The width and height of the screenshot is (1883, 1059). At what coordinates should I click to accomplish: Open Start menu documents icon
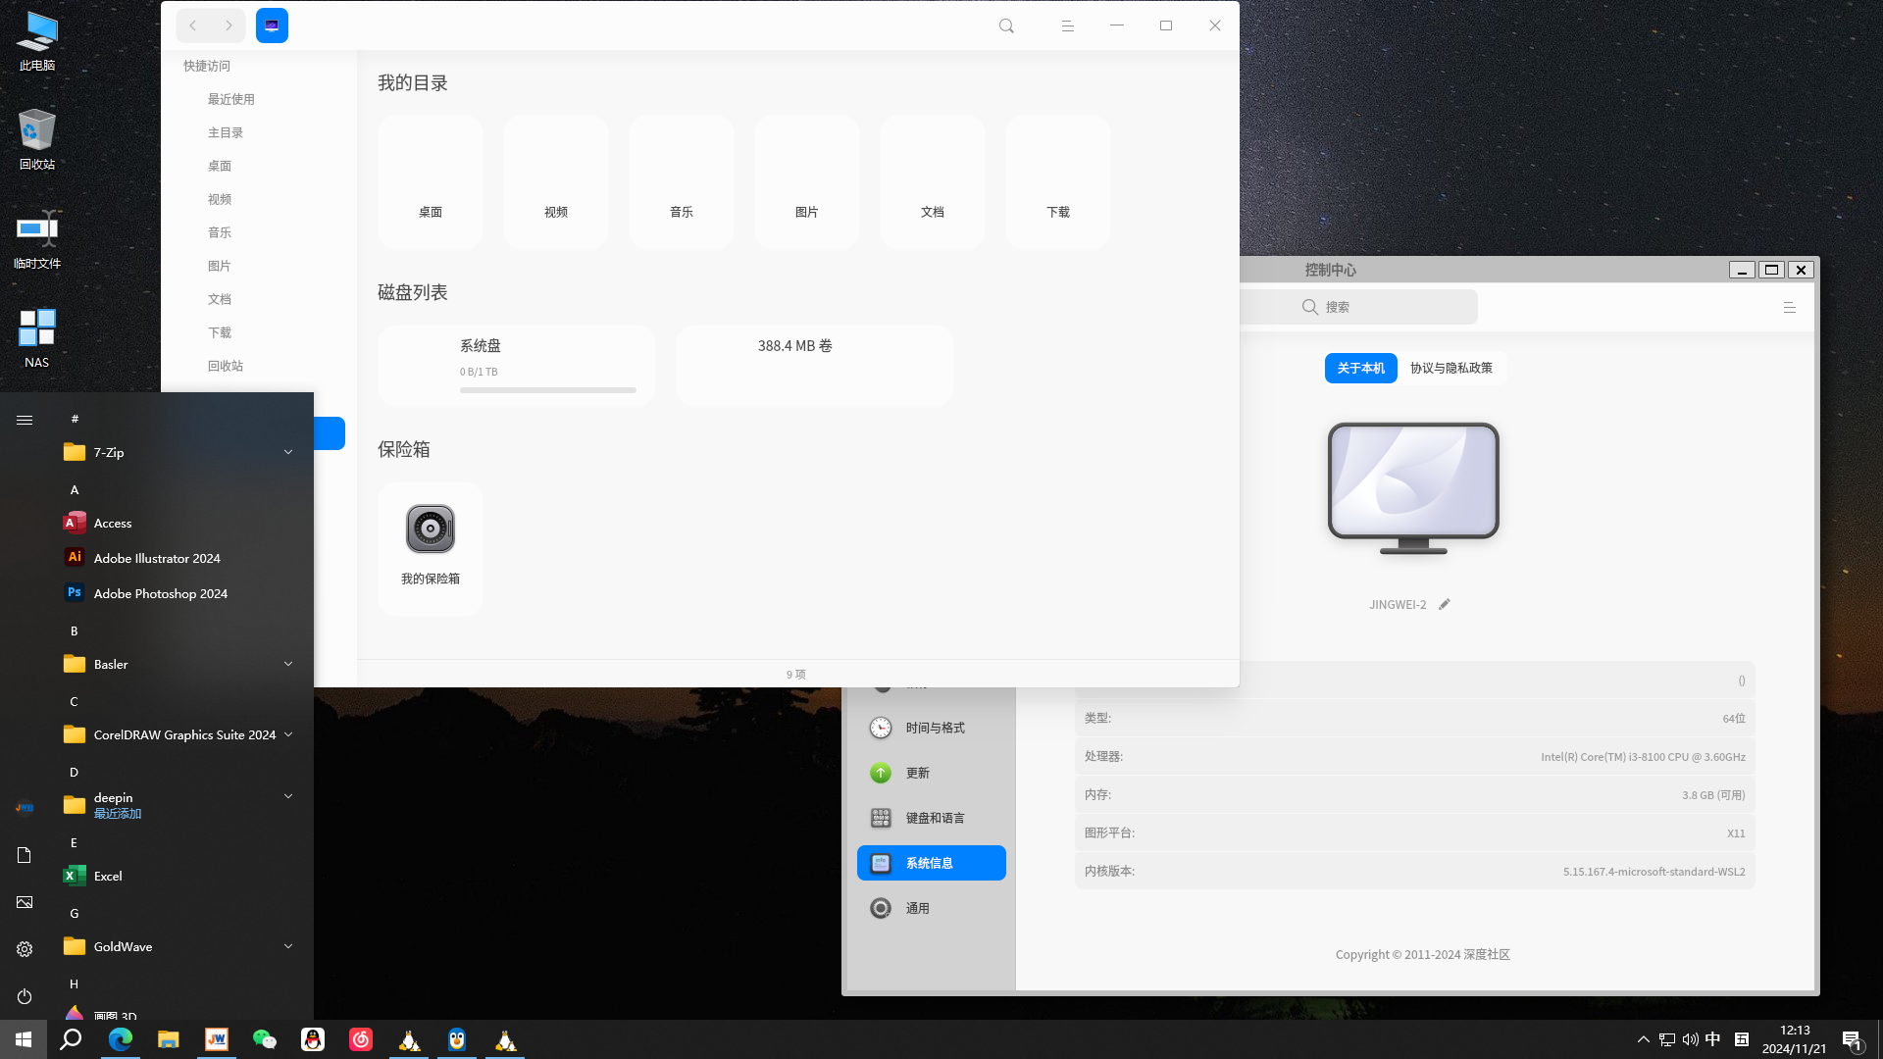pyautogui.click(x=25, y=855)
